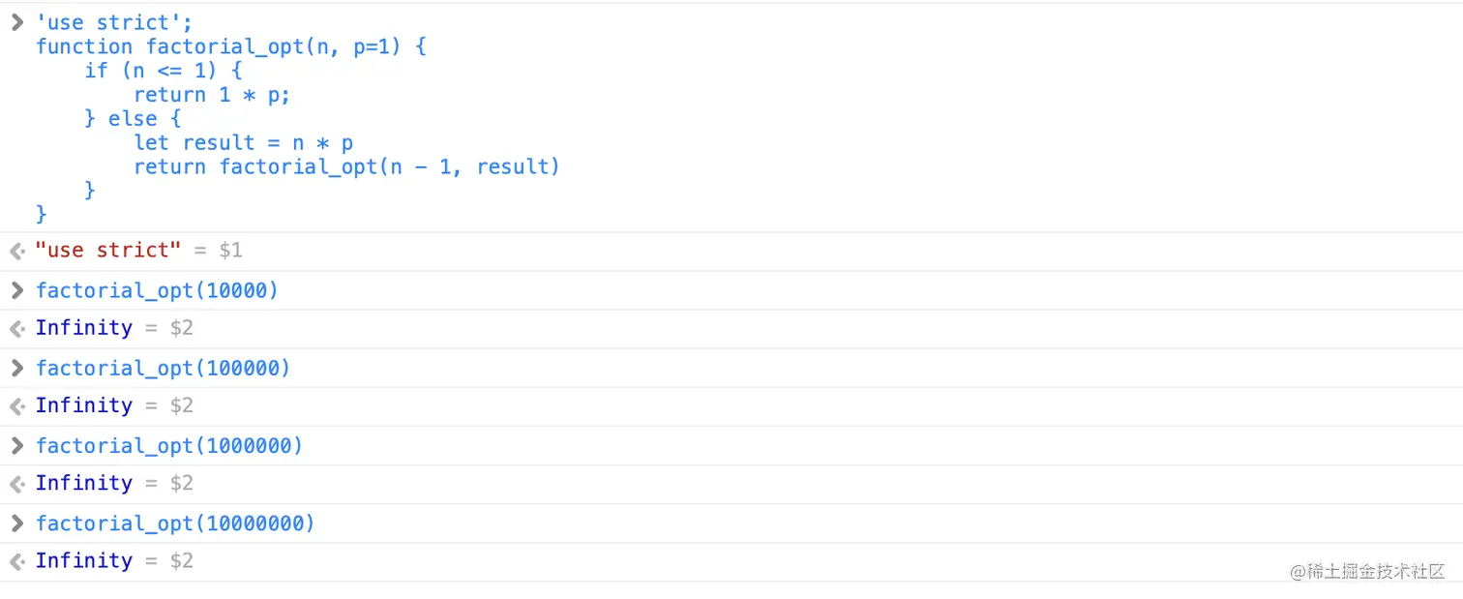This screenshot has width=1463, height=599.
Task: Click the factorial_opt(10000000) console entry text
Action: (175, 524)
